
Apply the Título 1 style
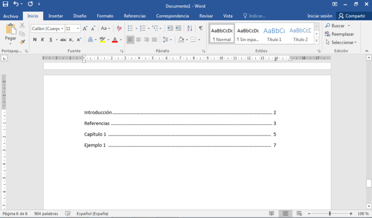[274, 34]
